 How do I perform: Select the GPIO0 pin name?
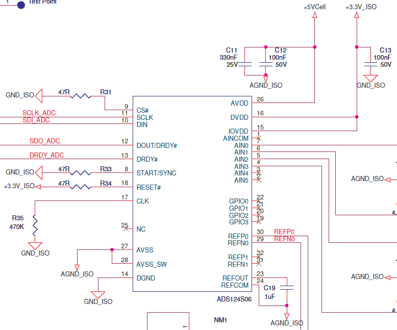238,201
